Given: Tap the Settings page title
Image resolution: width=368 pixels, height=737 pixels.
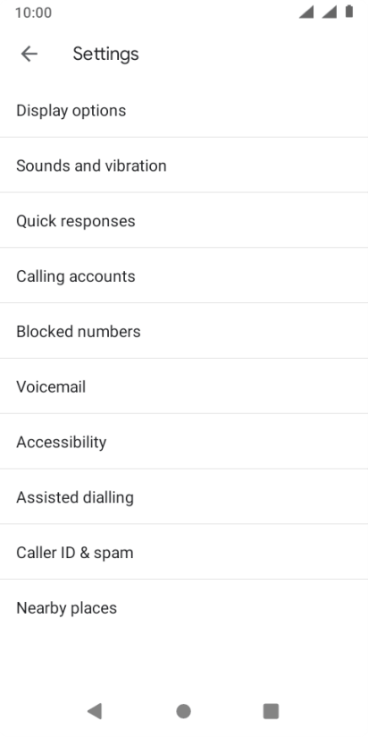Looking at the screenshot, I should (x=105, y=54).
